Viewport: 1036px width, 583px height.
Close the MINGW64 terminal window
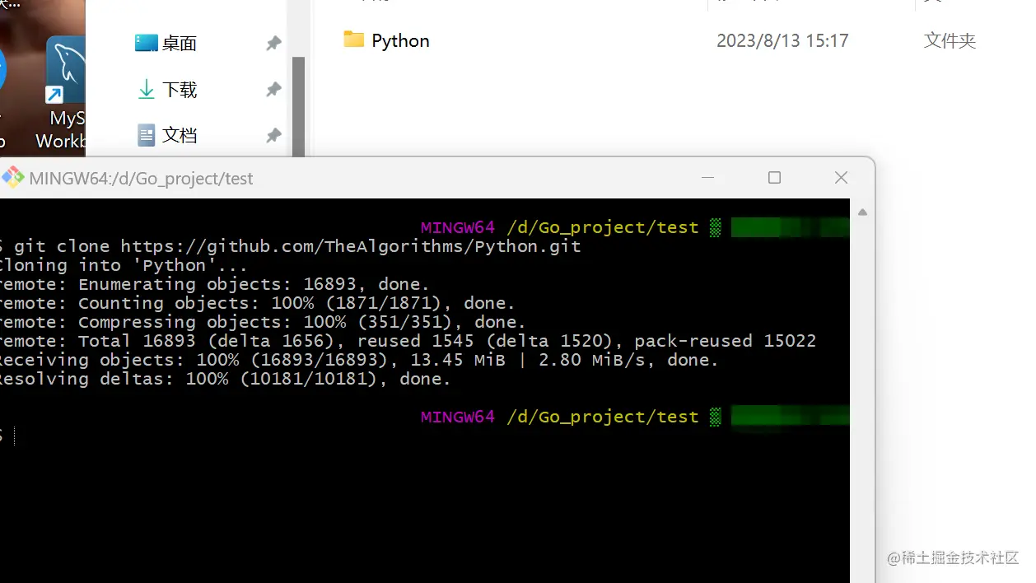coord(841,178)
